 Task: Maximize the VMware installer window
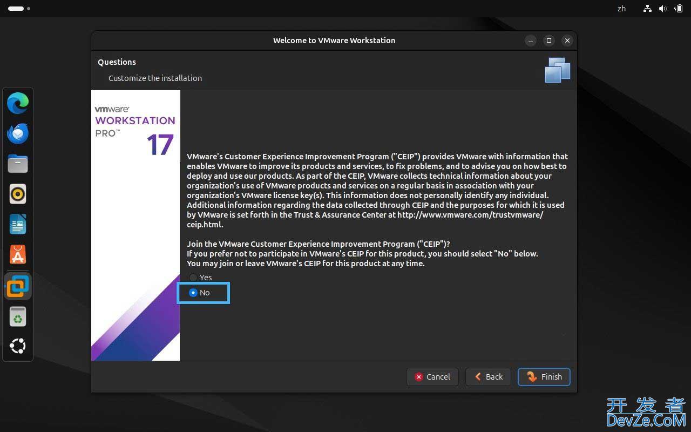click(549, 40)
